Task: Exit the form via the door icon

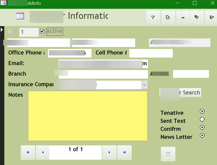Action: 211,17
